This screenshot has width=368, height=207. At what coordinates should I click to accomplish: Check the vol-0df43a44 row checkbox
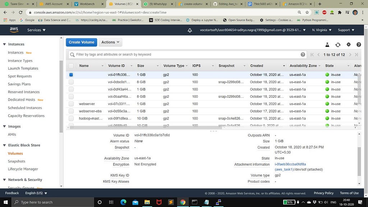click(71, 89)
